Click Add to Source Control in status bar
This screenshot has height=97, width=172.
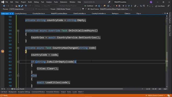[155, 95]
